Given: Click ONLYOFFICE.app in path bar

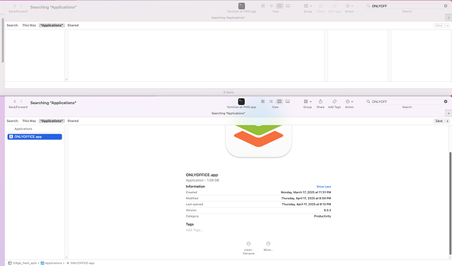Looking at the screenshot, I should [x=81, y=263].
